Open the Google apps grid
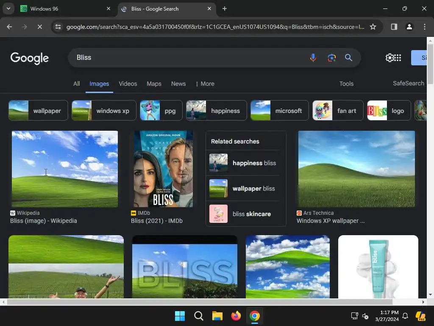Viewport: 434px width, 326px height. point(398,58)
